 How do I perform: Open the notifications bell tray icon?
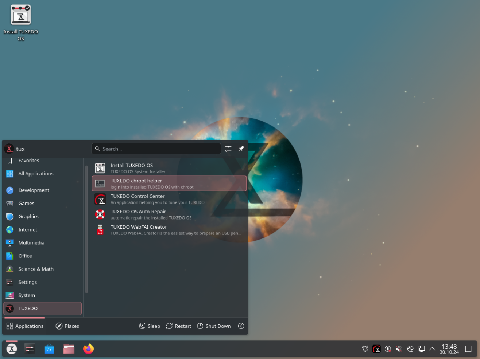tap(365, 349)
